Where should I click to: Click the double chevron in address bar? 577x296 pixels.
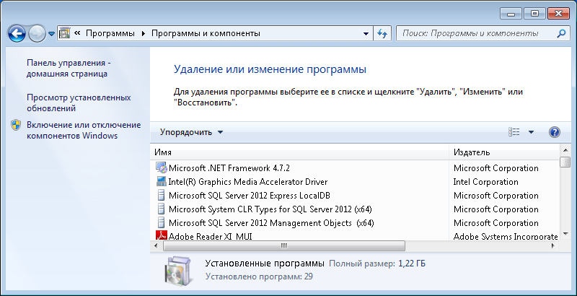pyautogui.click(x=77, y=33)
